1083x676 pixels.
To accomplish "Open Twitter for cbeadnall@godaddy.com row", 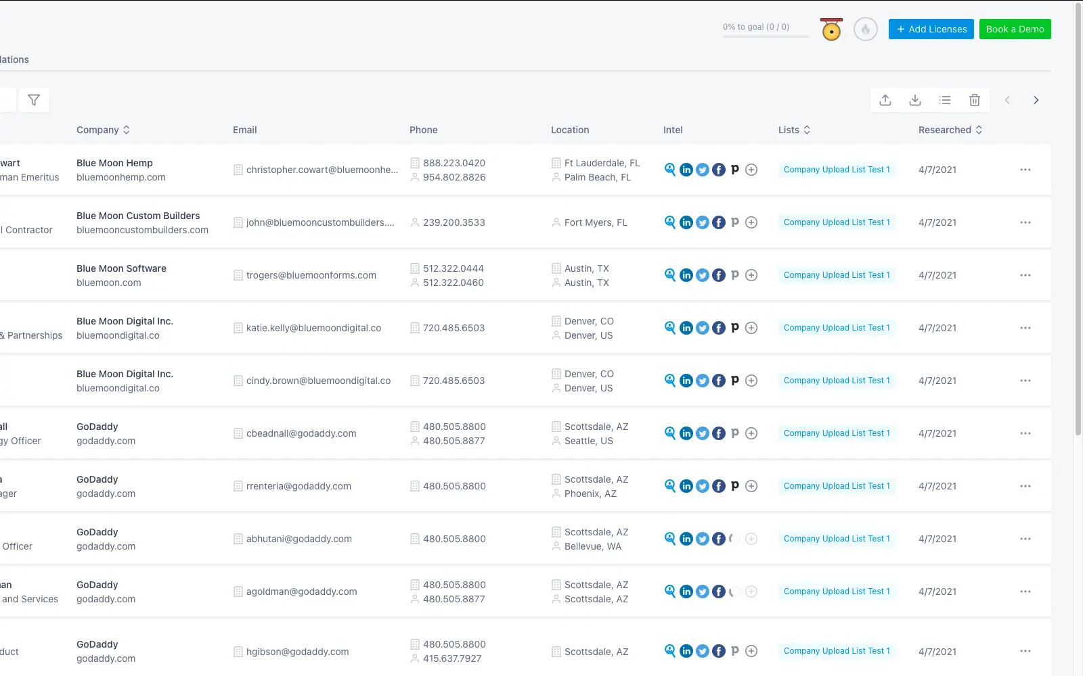I will coord(703,433).
